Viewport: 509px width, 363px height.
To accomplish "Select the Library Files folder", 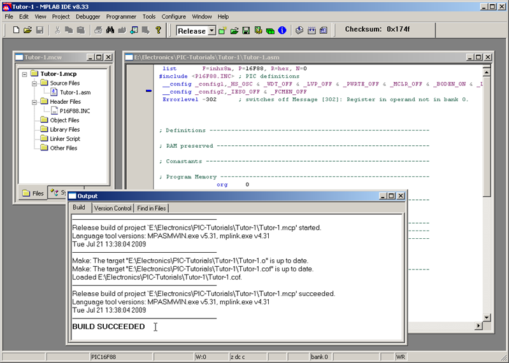I will coord(64,129).
